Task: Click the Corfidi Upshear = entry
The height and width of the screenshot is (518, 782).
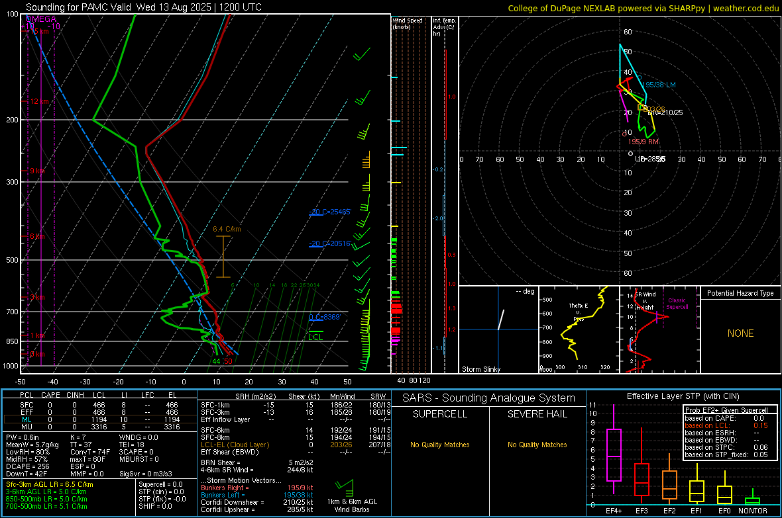Action: [257, 509]
